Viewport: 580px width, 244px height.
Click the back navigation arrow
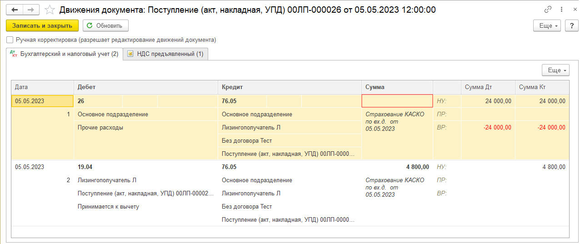click(x=15, y=10)
